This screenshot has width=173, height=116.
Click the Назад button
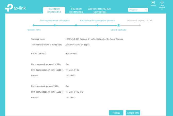(x=116, y=113)
